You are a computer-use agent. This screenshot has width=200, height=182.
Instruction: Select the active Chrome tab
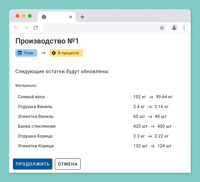click(x=57, y=17)
